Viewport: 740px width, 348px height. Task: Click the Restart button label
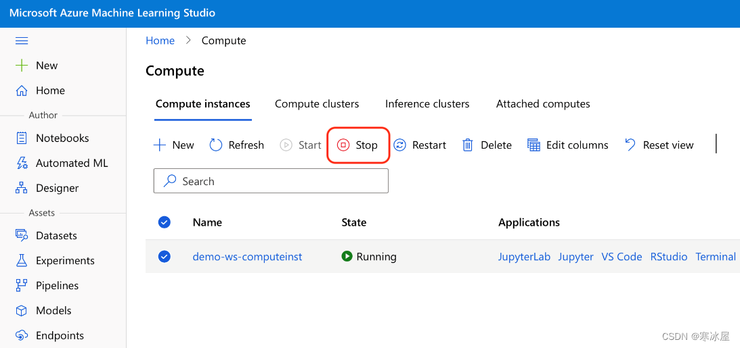tap(429, 145)
